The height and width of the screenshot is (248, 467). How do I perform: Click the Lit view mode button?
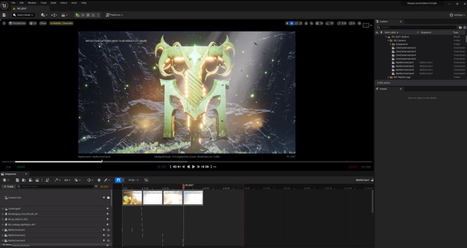(x=33, y=23)
